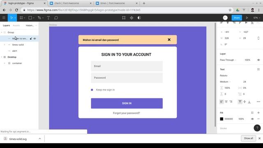The height and width of the screenshot is (148, 263).
Task: Toggle the 000000 fill visibility eye
Action: coord(252,119)
